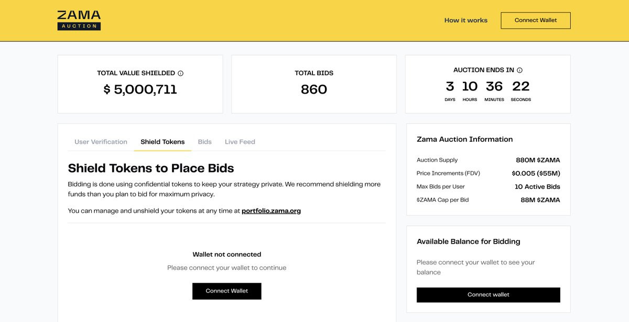The image size is (629, 322).
Task: Click the $ 5,000,711 shielded value
Action: 140,89
